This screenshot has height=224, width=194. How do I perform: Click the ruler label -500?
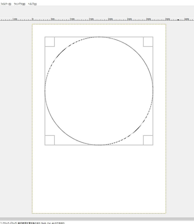pyautogui.click(x=15, y=19)
